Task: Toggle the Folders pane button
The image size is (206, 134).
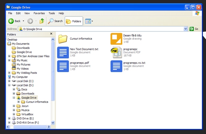Action: point(74,21)
